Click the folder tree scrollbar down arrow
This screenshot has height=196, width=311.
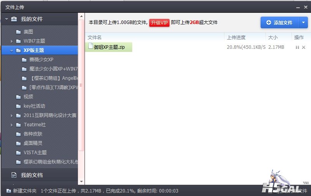click(81, 181)
